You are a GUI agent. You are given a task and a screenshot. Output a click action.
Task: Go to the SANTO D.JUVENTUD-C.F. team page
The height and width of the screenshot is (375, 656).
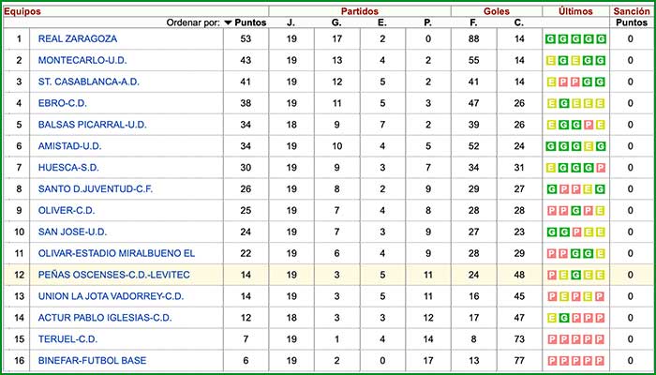95,189
